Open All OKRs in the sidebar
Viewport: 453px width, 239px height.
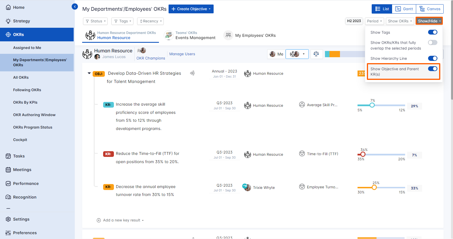pyautogui.click(x=21, y=77)
